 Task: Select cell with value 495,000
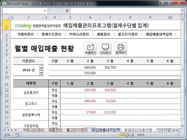click(90, 101)
